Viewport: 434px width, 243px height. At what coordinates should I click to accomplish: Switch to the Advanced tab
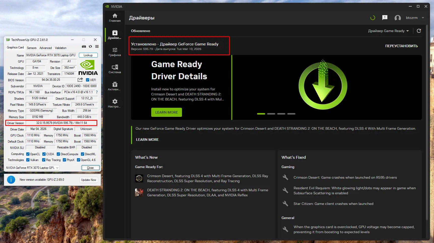pyautogui.click(x=46, y=48)
